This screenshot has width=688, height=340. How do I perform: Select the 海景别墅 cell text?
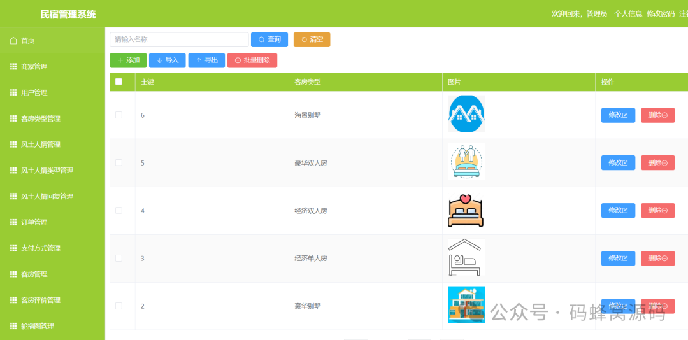coord(308,115)
